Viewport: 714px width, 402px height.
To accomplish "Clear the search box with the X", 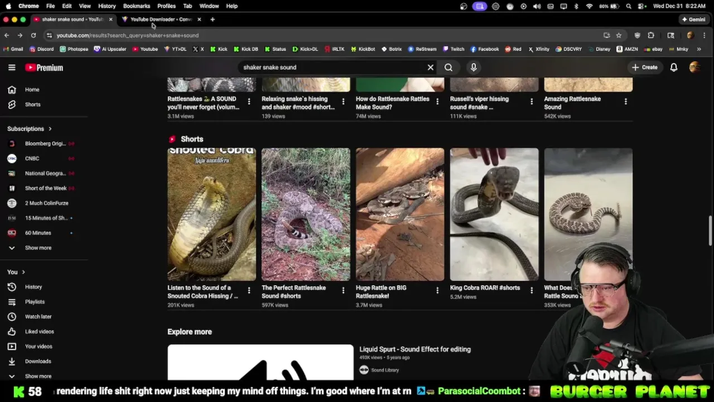I will pyautogui.click(x=431, y=68).
